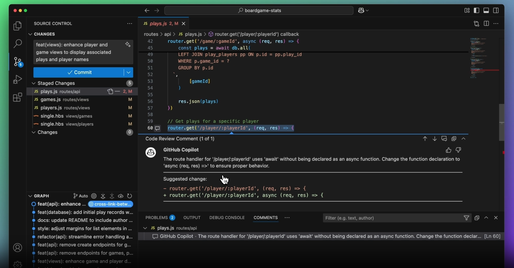514x268 pixels.
Task: Open the Accounts menu icon
Action: pyautogui.click(x=18, y=248)
